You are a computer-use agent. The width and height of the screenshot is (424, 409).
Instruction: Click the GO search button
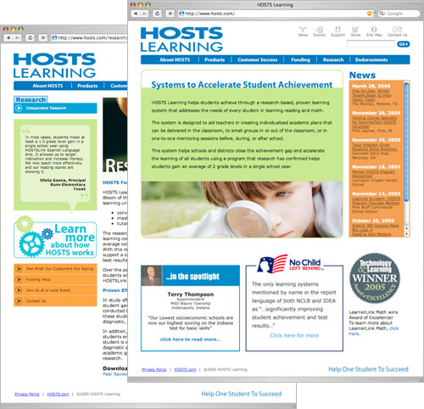click(403, 44)
